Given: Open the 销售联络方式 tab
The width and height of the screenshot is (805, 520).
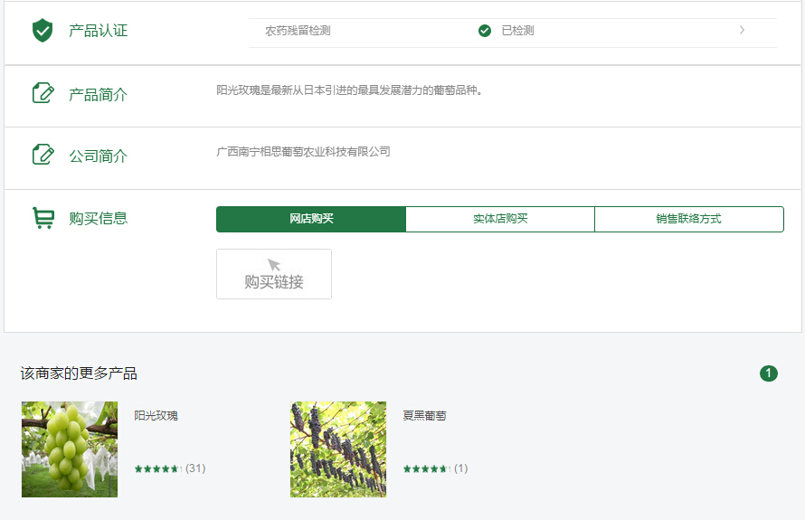Looking at the screenshot, I should [689, 219].
